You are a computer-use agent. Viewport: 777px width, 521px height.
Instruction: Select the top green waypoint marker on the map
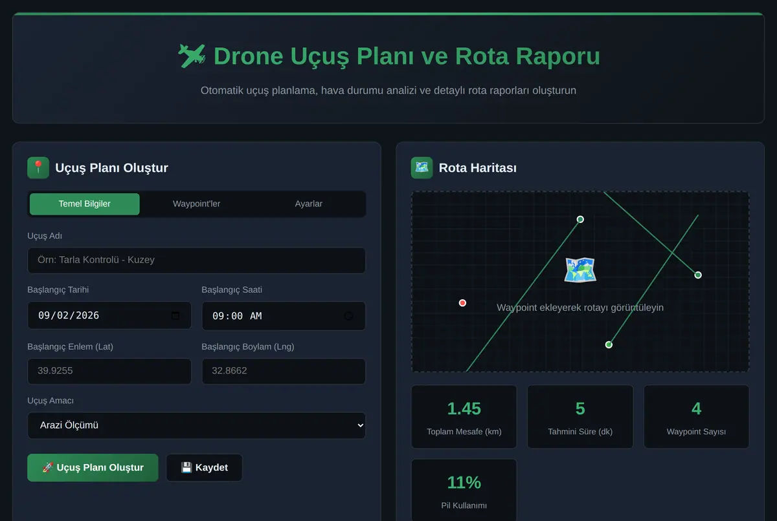tap(580, 219)
